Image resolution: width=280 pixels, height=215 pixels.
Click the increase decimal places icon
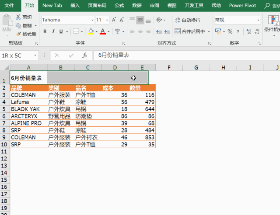point(249,32)
